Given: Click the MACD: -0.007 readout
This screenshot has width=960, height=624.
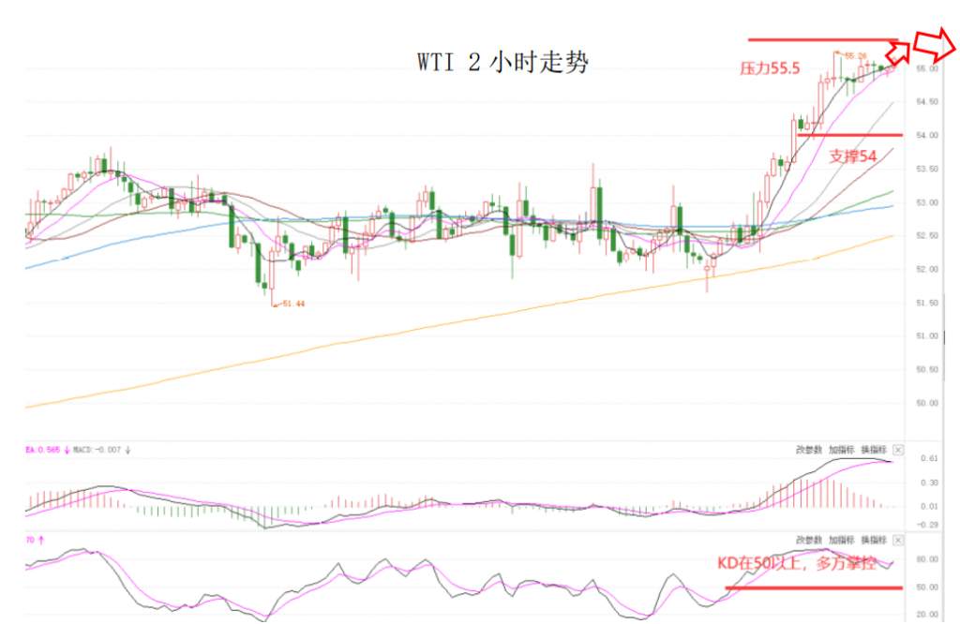Looking at the screenshot, I should point(97,450).
